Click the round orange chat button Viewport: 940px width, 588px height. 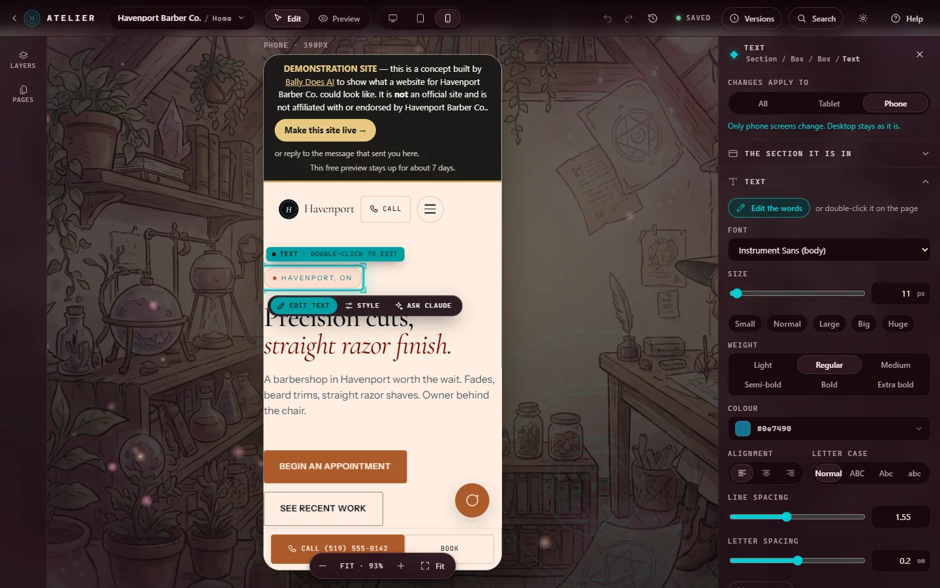[x=472, y=500]
